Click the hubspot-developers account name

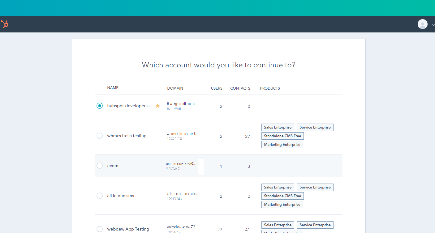(130, 106)
